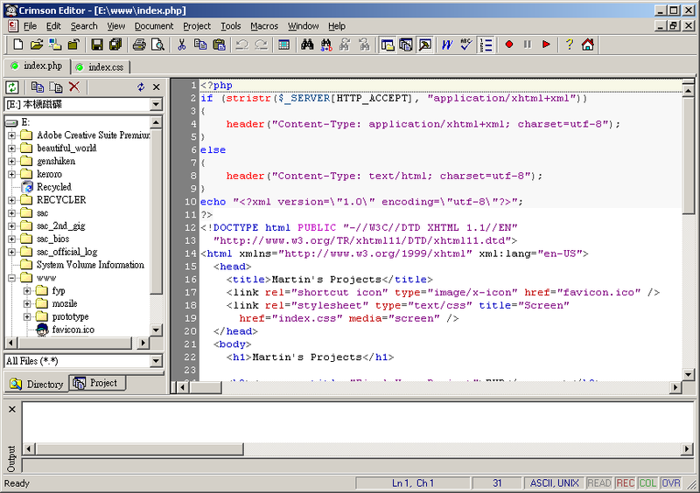
Task: Switch to the Project panel tab
Action: click(x=98, y=383)
